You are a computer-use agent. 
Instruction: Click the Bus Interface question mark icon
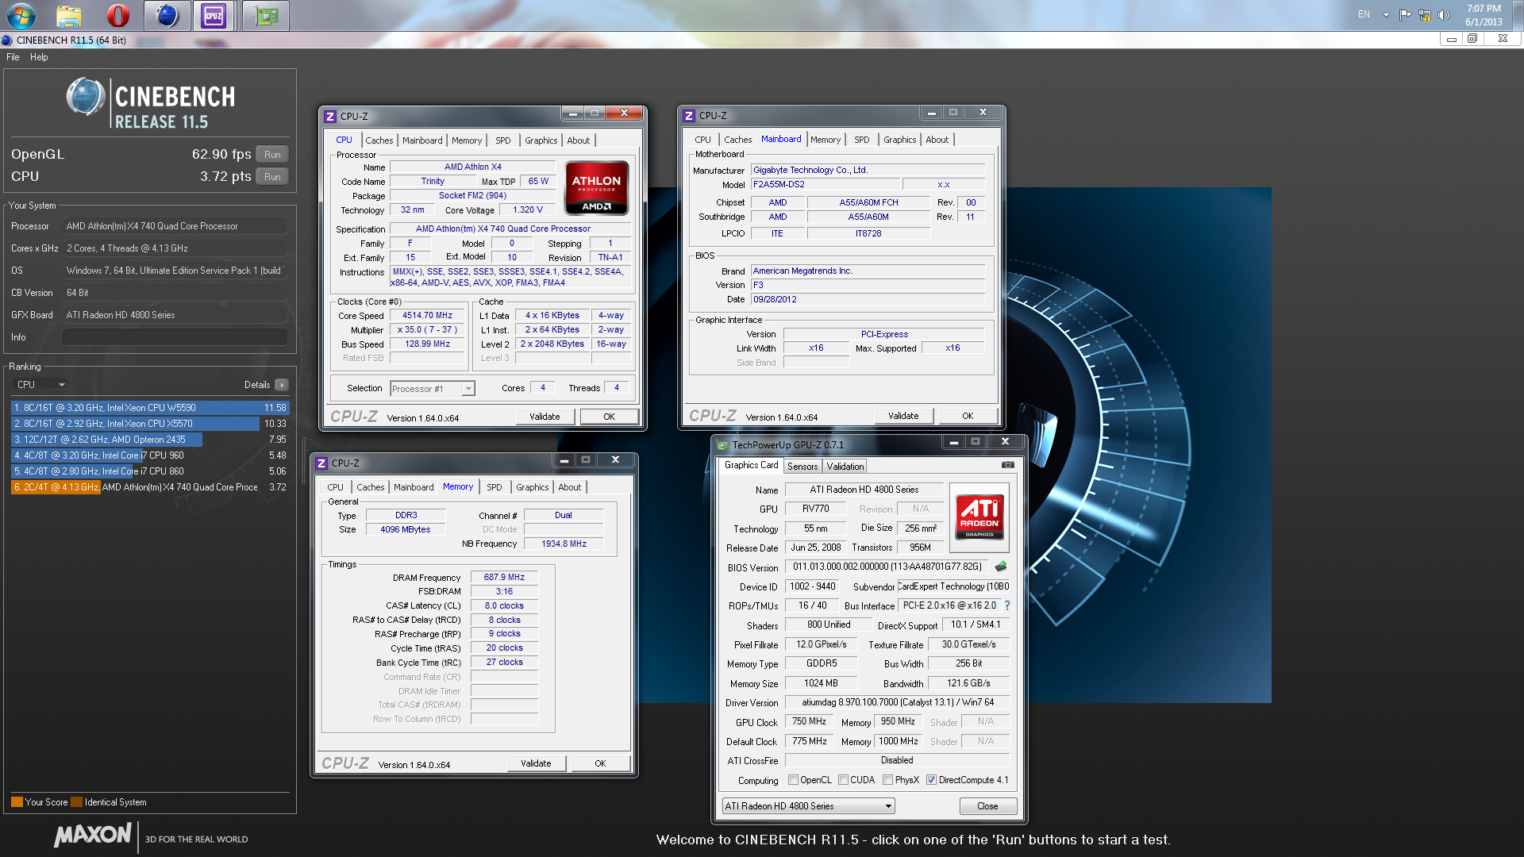(x=1007, y=605)
